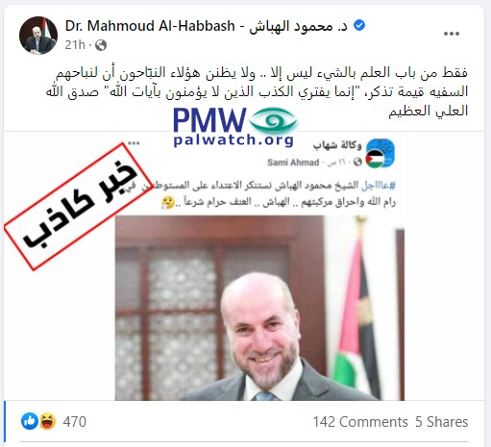Click the red خبر كاذب stamp

click(x=79, y=207)
